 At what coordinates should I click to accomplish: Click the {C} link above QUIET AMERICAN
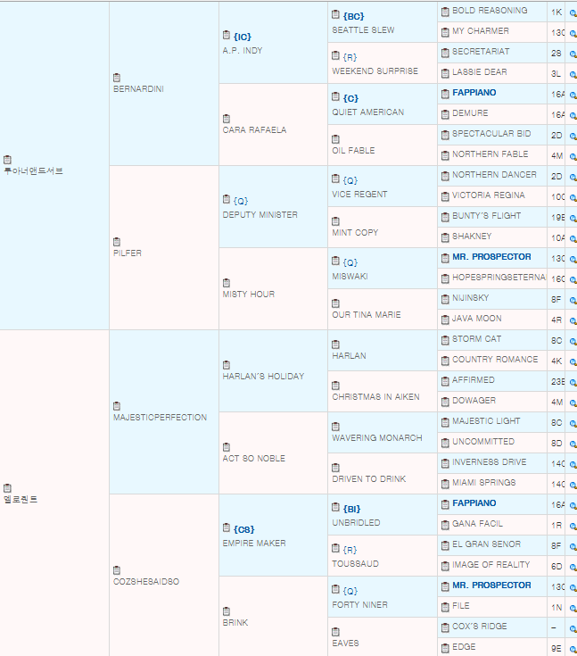(350, 98)
